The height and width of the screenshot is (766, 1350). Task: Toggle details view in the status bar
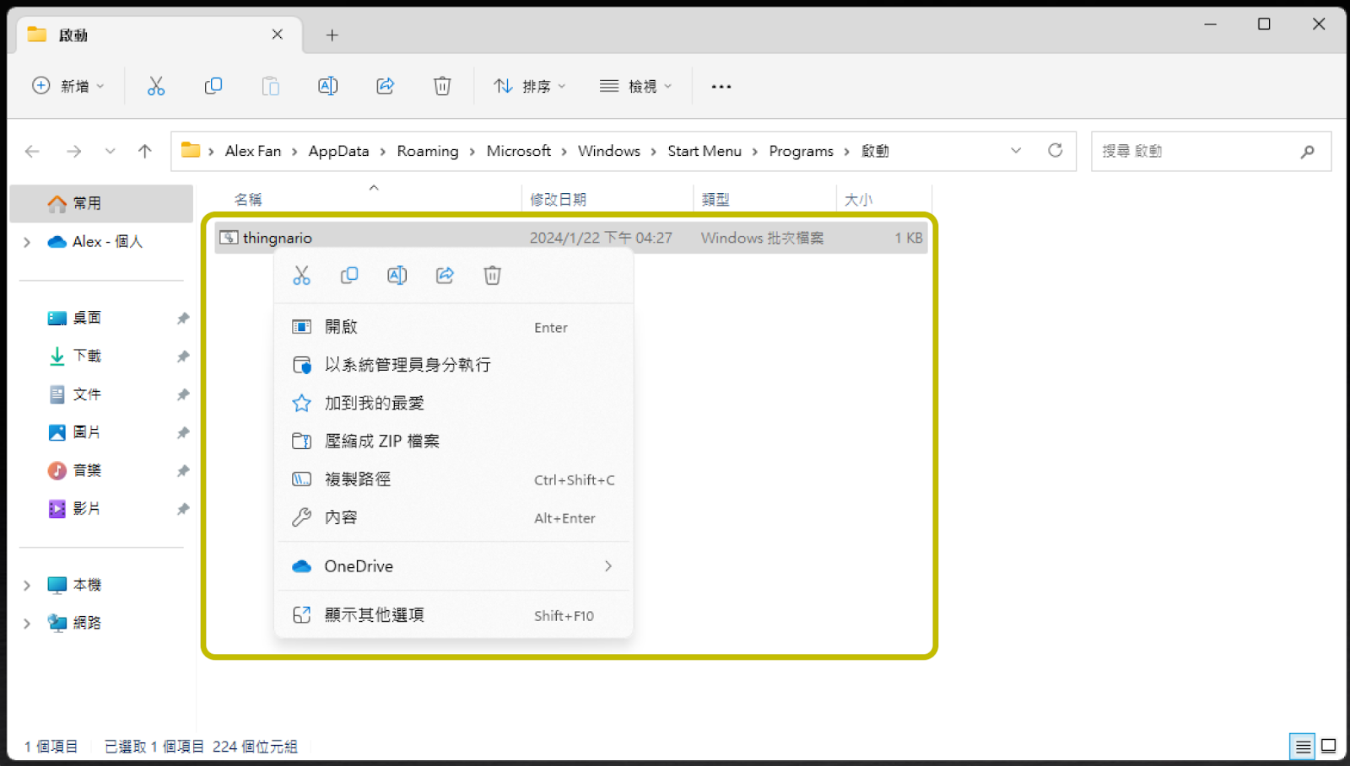tap(1300, 746)
